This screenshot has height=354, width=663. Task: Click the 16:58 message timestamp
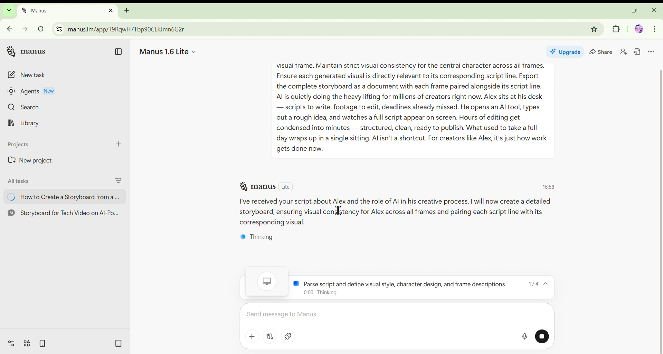548,187
